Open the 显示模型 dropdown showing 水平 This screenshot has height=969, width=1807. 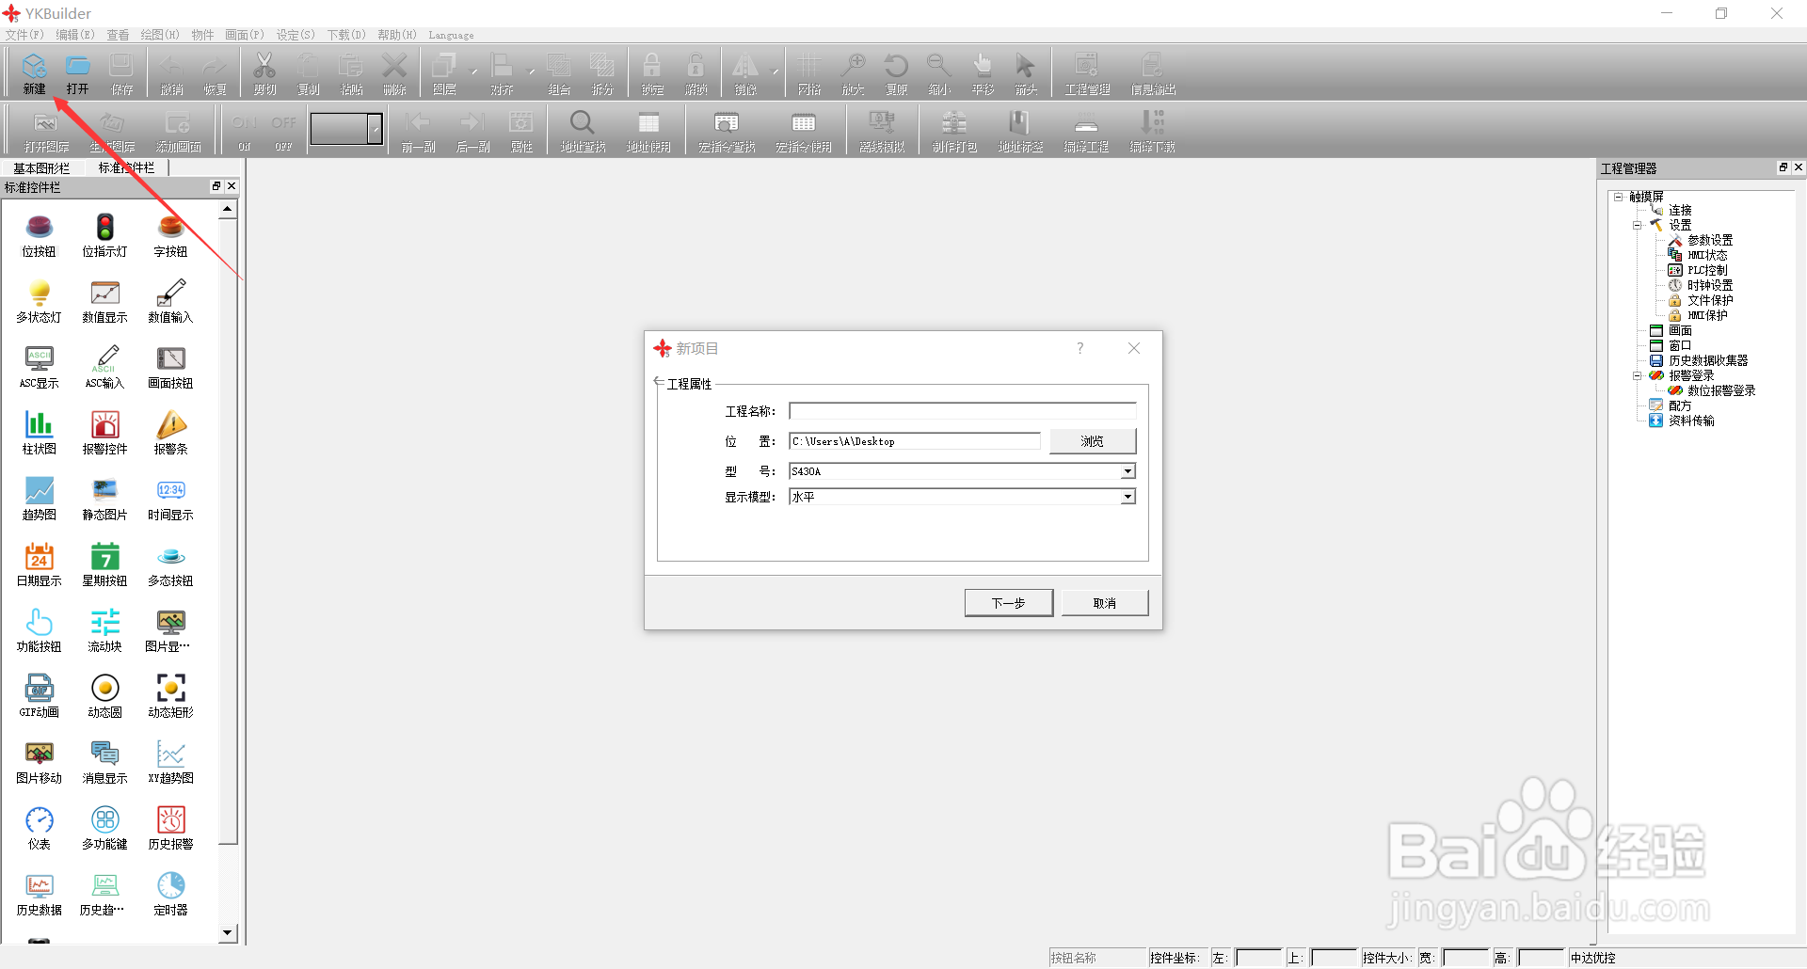[x=1127, y=497]
